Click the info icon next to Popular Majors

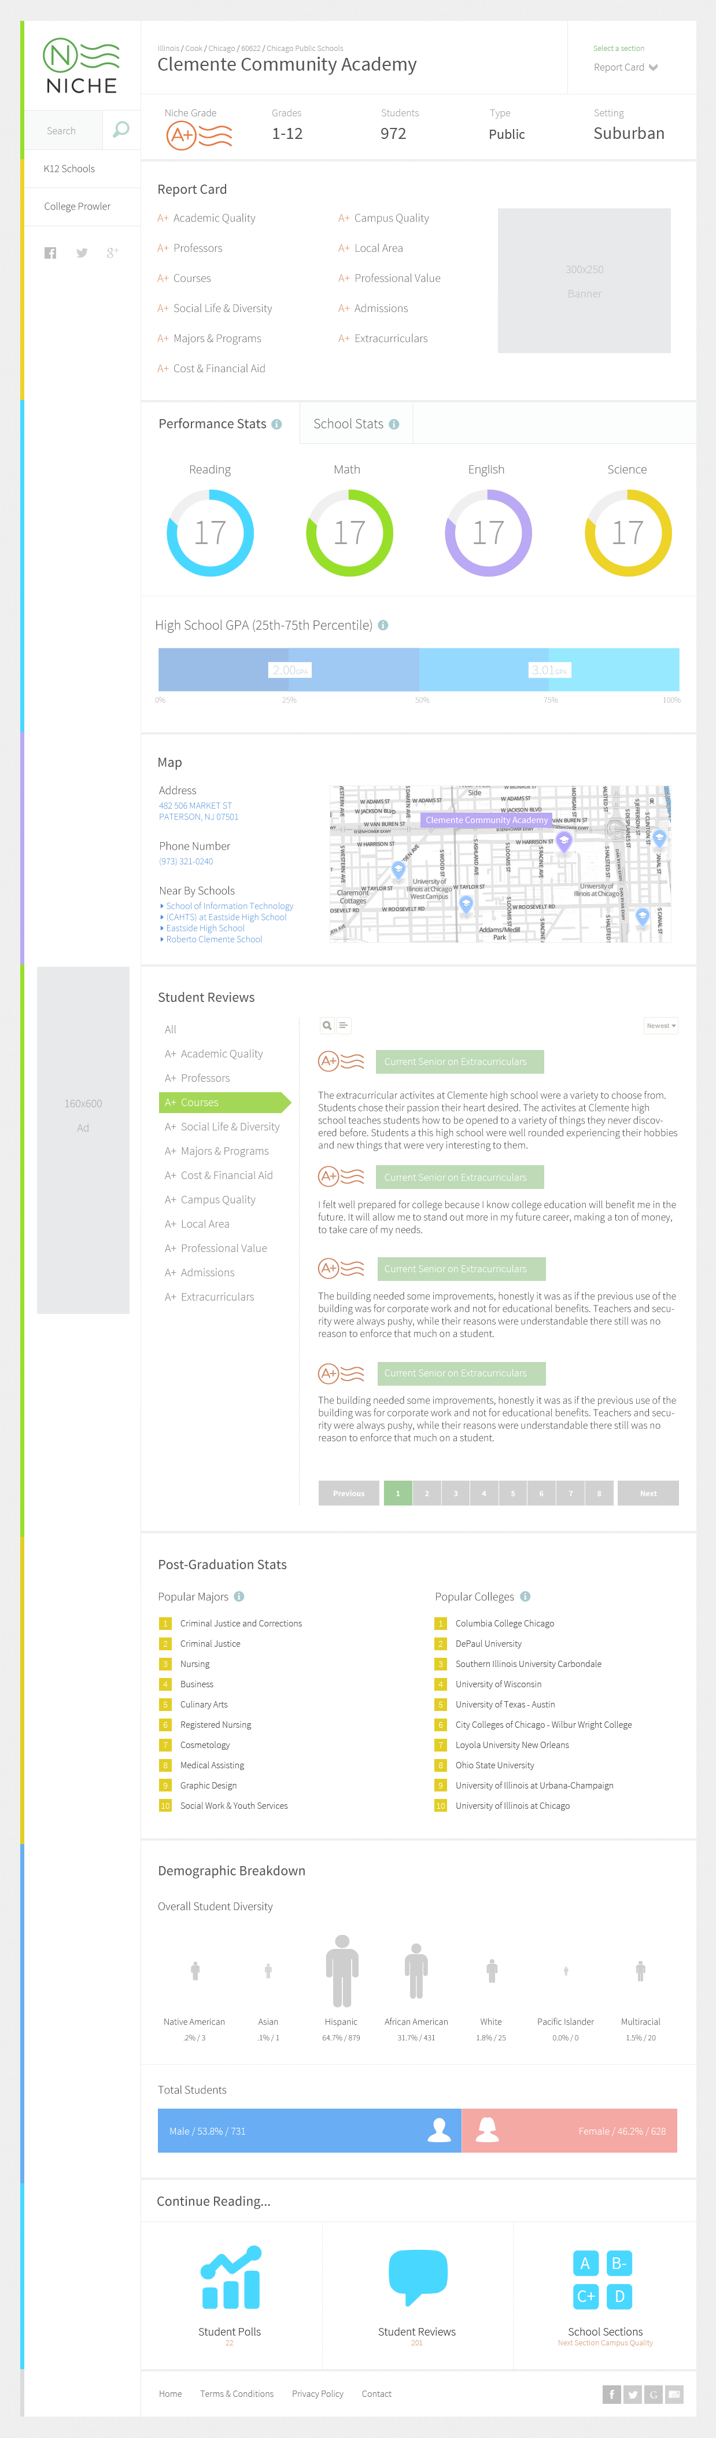pyautogui.click(x=239, y=1596)
